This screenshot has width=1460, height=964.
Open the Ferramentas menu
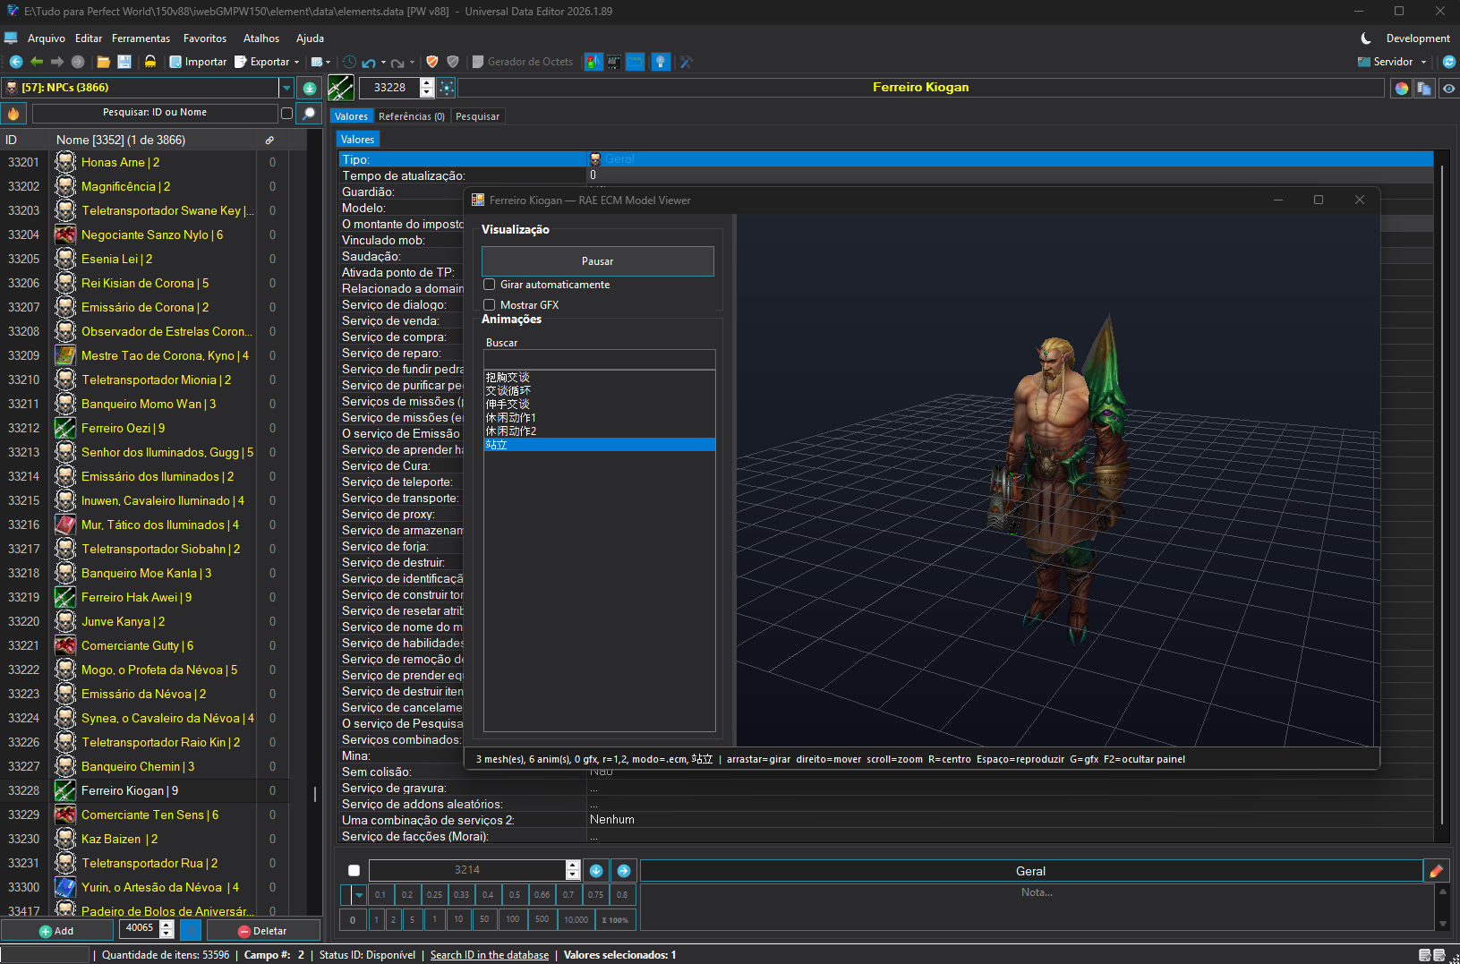[141, 38]
